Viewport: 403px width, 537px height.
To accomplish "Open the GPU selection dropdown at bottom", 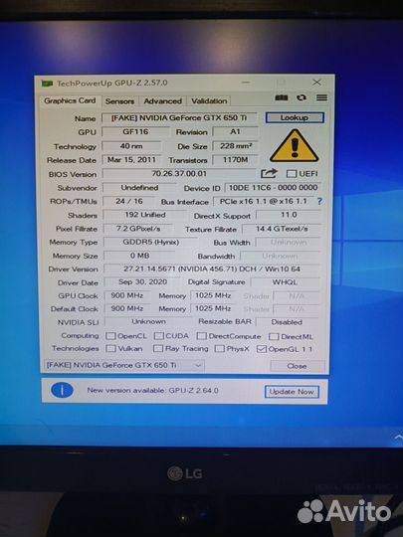I will pos(124,365).
